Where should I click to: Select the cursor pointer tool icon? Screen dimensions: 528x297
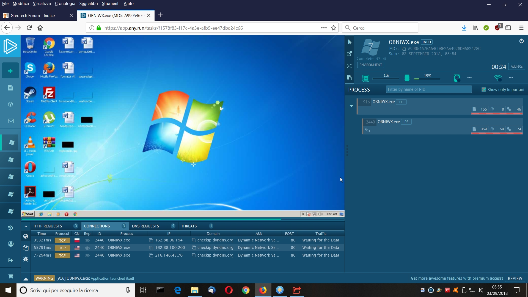pos(350,42)
